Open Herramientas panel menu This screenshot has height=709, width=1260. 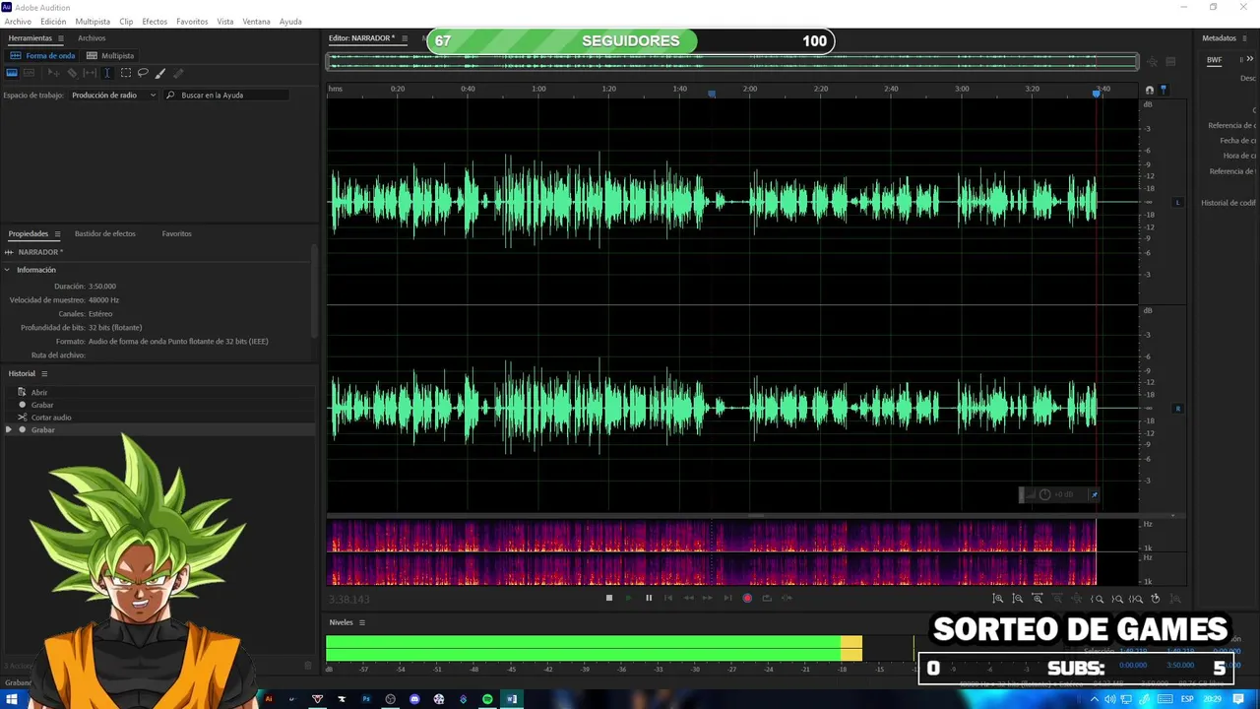[x=61, y=38]
